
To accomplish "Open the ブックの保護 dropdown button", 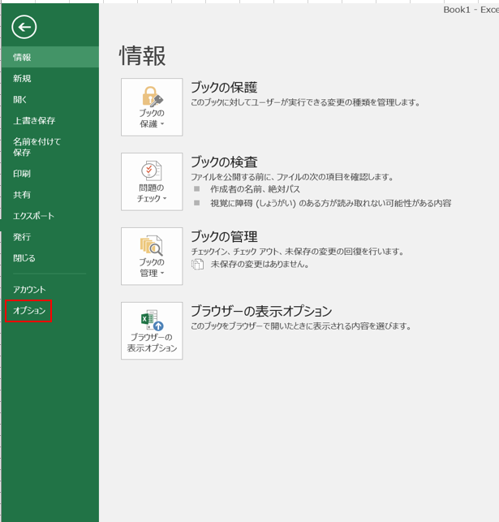I will [x=152, y=107].
